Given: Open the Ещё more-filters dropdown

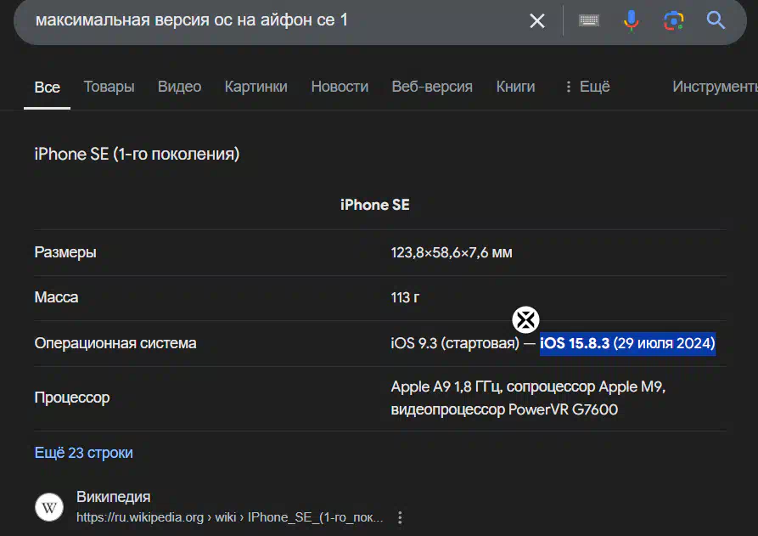Looking at the screenshot, I should click(x=588, y=87).
